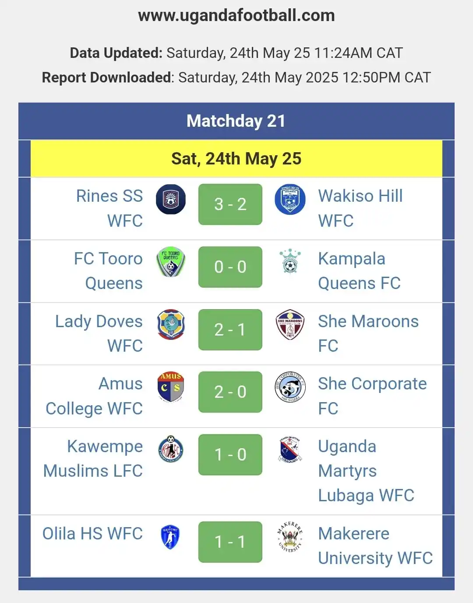The width and height of the screenshot is (473, 603).
Task: Click the Uganda Martyrs Lubaga WFC crest
Action: click(x=290, y=449)
